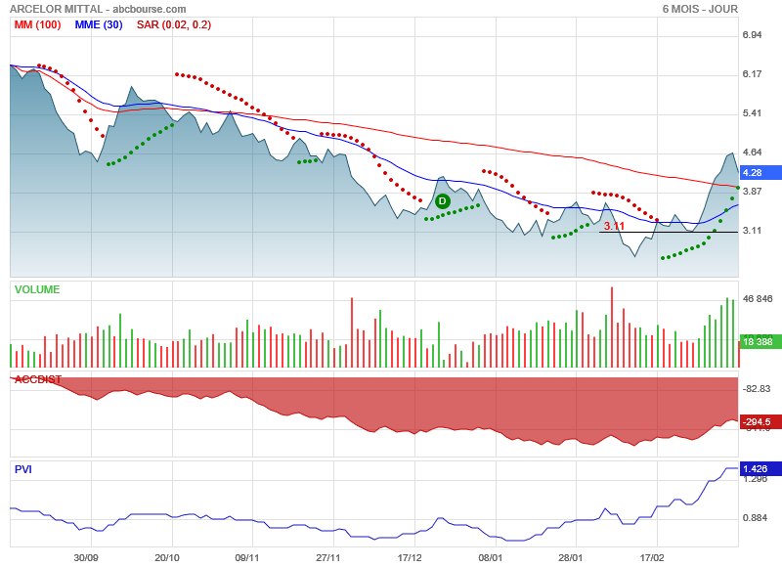Click the ACCDIST panel label
This screenshot has width=782, height=567.
click(x=38, y=379)
